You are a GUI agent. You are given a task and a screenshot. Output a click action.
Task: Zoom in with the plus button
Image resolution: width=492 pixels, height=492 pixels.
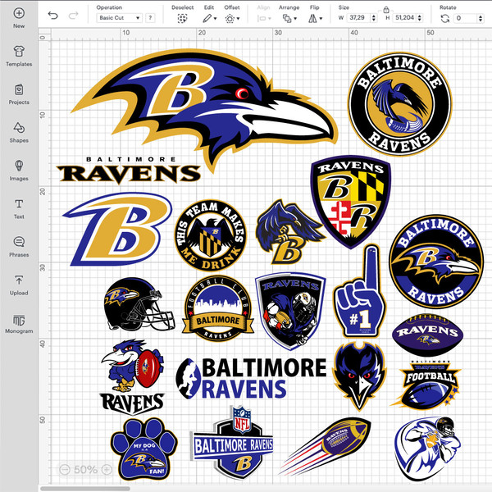(107, 469)
